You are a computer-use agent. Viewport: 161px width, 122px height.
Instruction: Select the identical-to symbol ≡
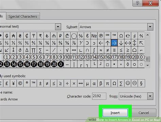tap(114, 50)
